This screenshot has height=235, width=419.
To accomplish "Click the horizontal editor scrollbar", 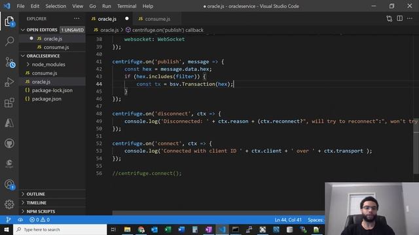I will coord(218,213).
